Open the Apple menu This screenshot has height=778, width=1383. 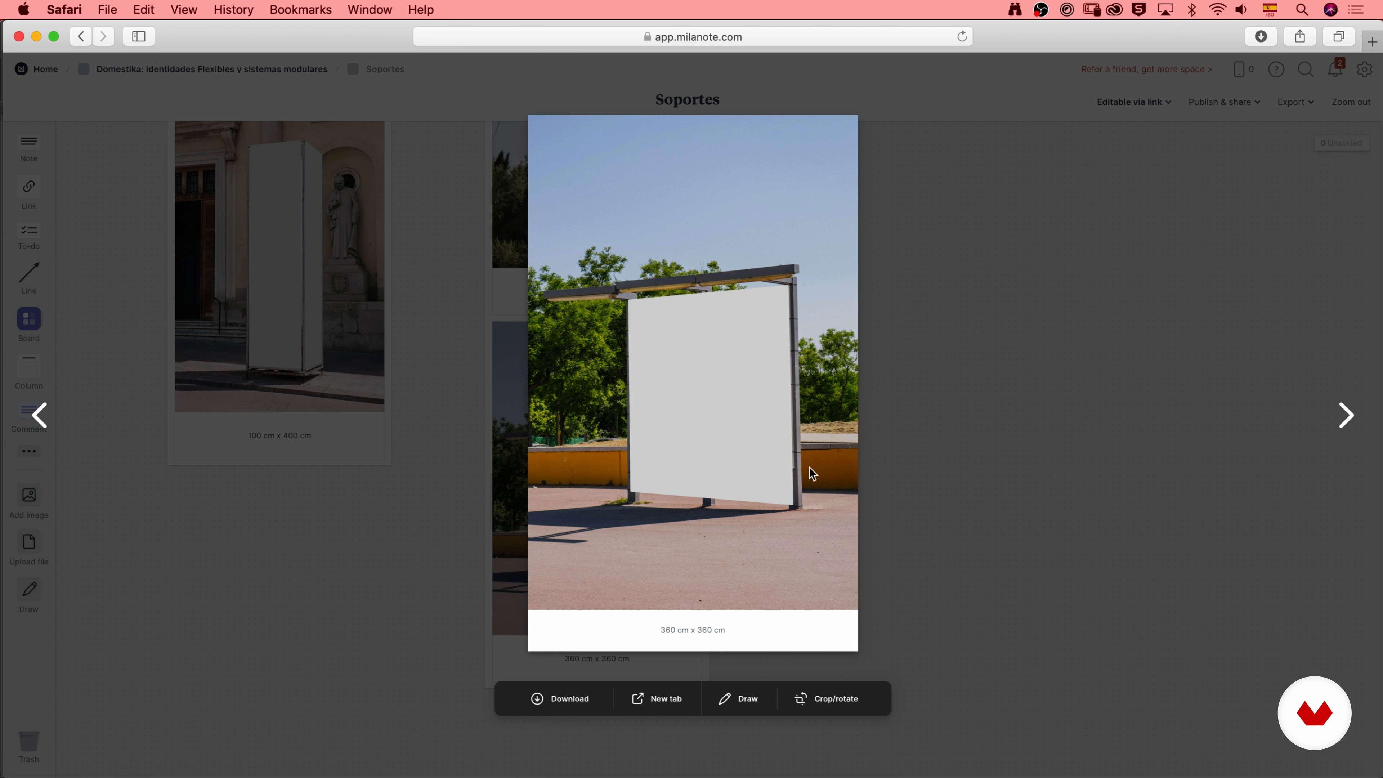[24, 10]
